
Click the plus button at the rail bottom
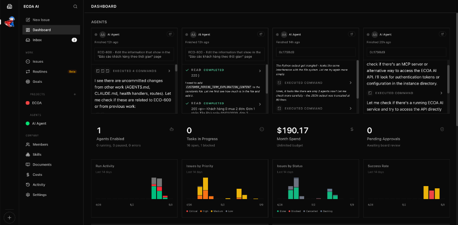(9, 218)
